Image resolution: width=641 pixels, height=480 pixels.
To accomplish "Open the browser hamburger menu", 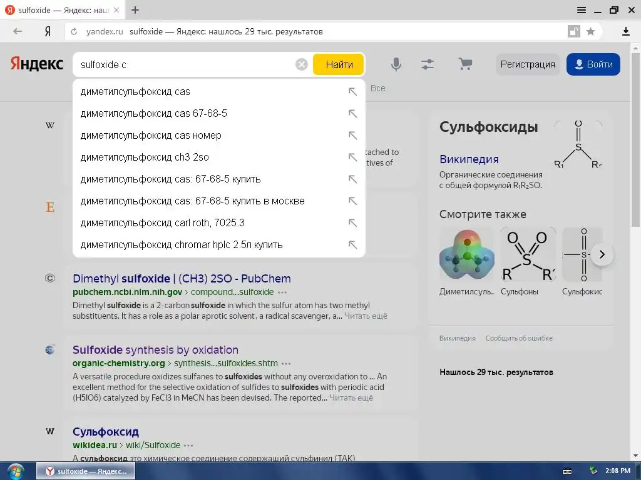I will click(x=582, y=10).
